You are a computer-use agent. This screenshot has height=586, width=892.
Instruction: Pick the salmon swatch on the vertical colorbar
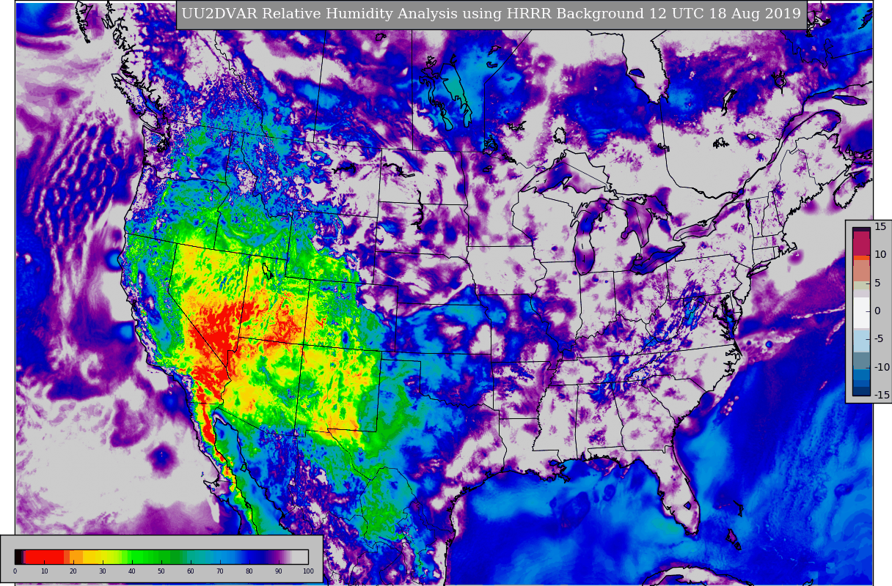click(x=862, y=271)
